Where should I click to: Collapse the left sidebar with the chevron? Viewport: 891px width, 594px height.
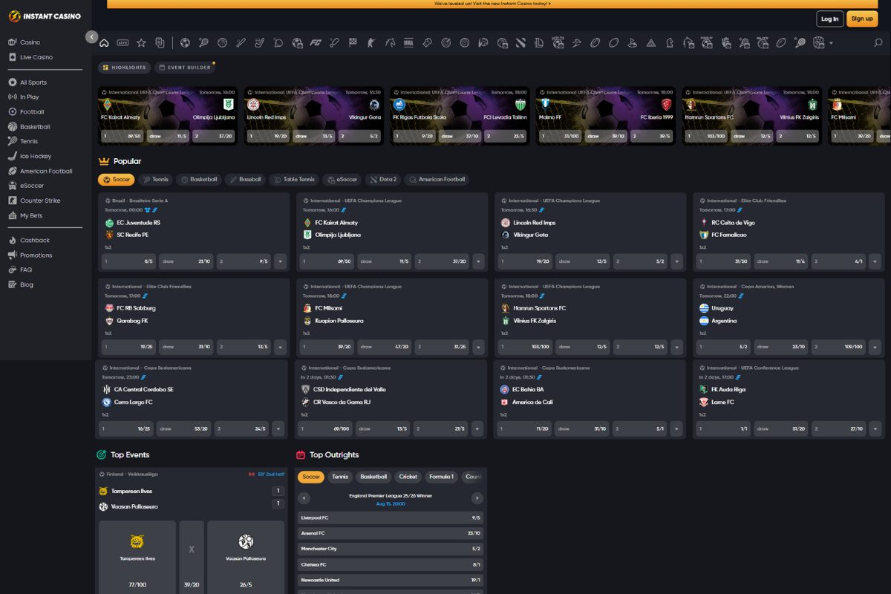(91, 36)
